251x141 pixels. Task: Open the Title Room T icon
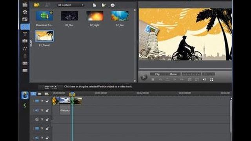25,34
